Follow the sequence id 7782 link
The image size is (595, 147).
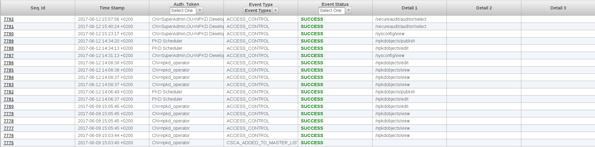(9, 92)
